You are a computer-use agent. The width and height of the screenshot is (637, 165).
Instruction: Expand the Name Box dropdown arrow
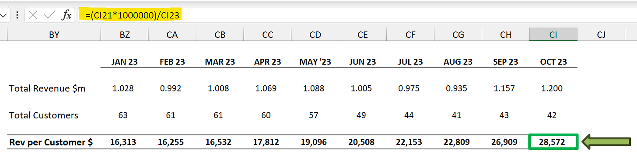pos(3,15)
